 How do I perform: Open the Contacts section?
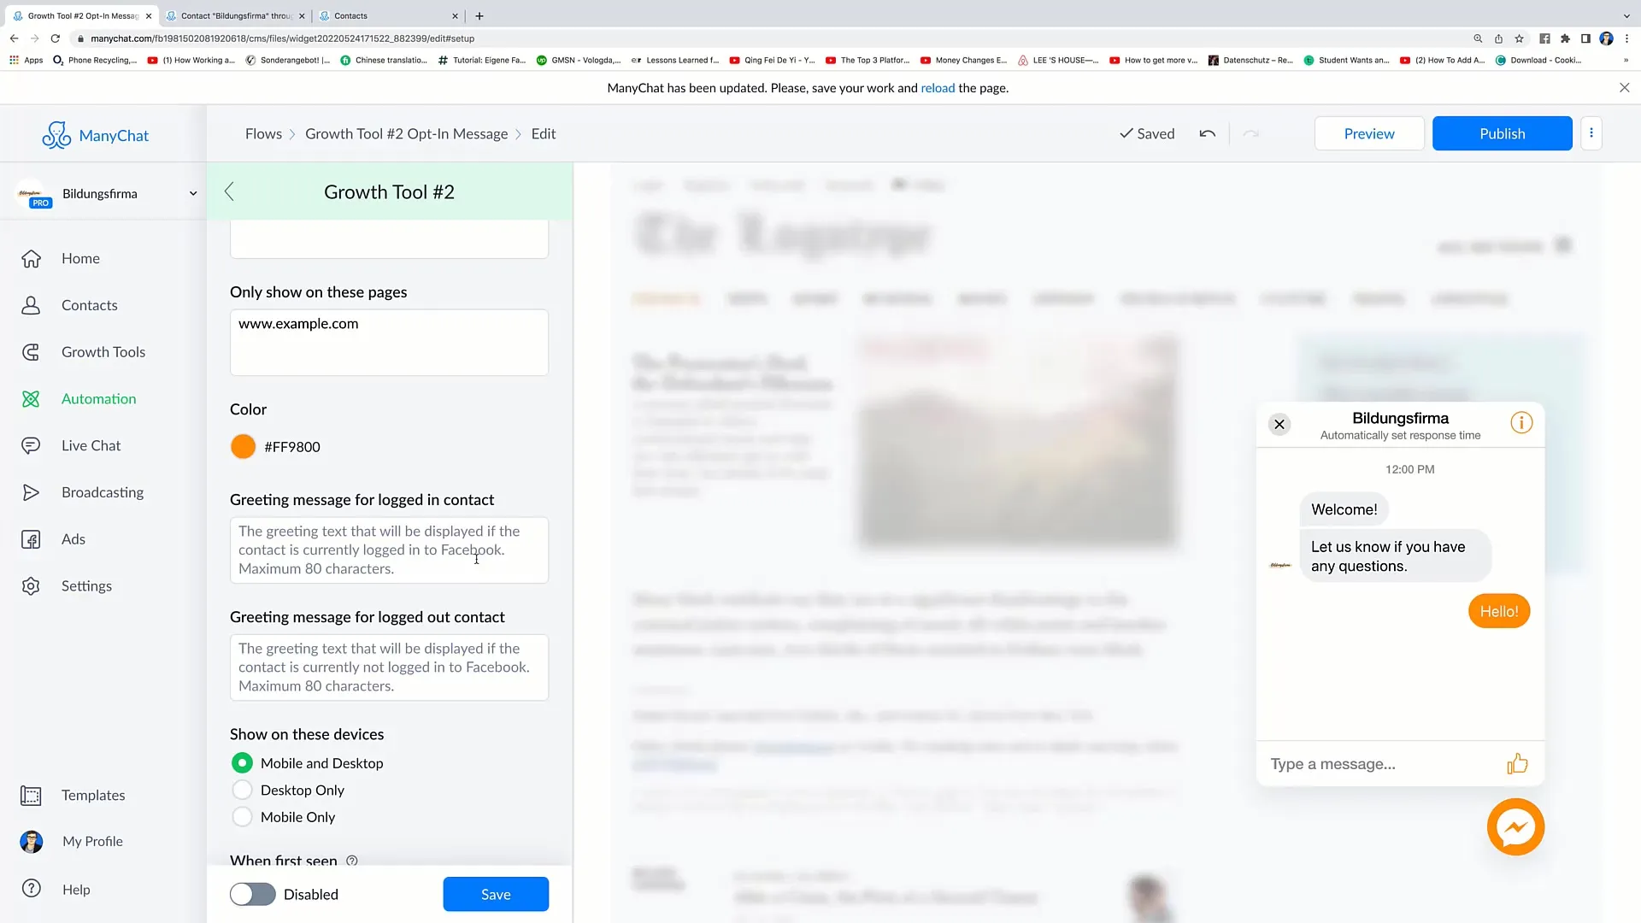(x=89, y=304)
